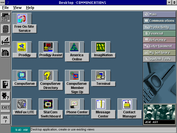
Task: Select the house sidebar icon
Action: (x=6, y=52)
